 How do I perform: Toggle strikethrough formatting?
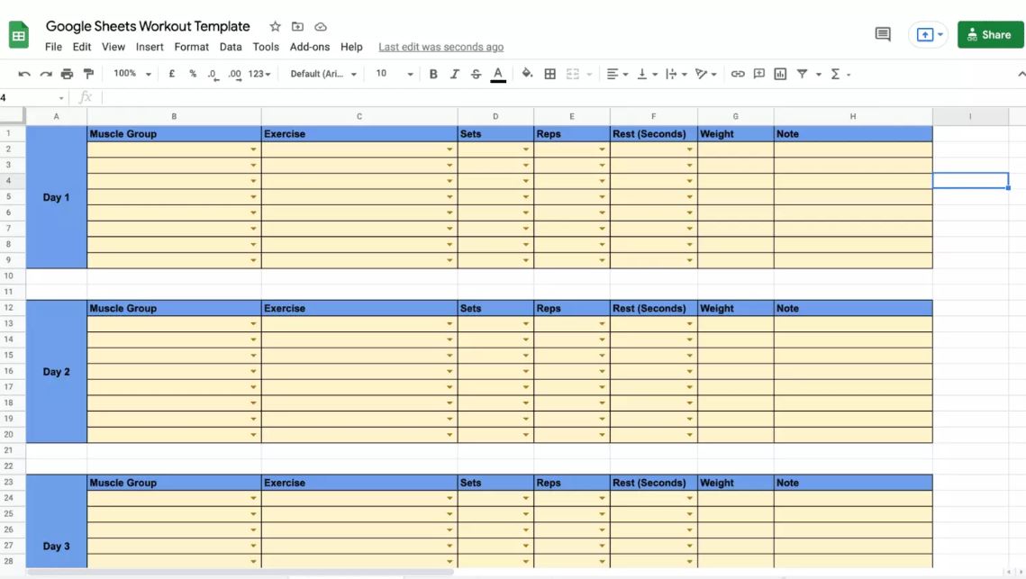(x=476, y=74)
